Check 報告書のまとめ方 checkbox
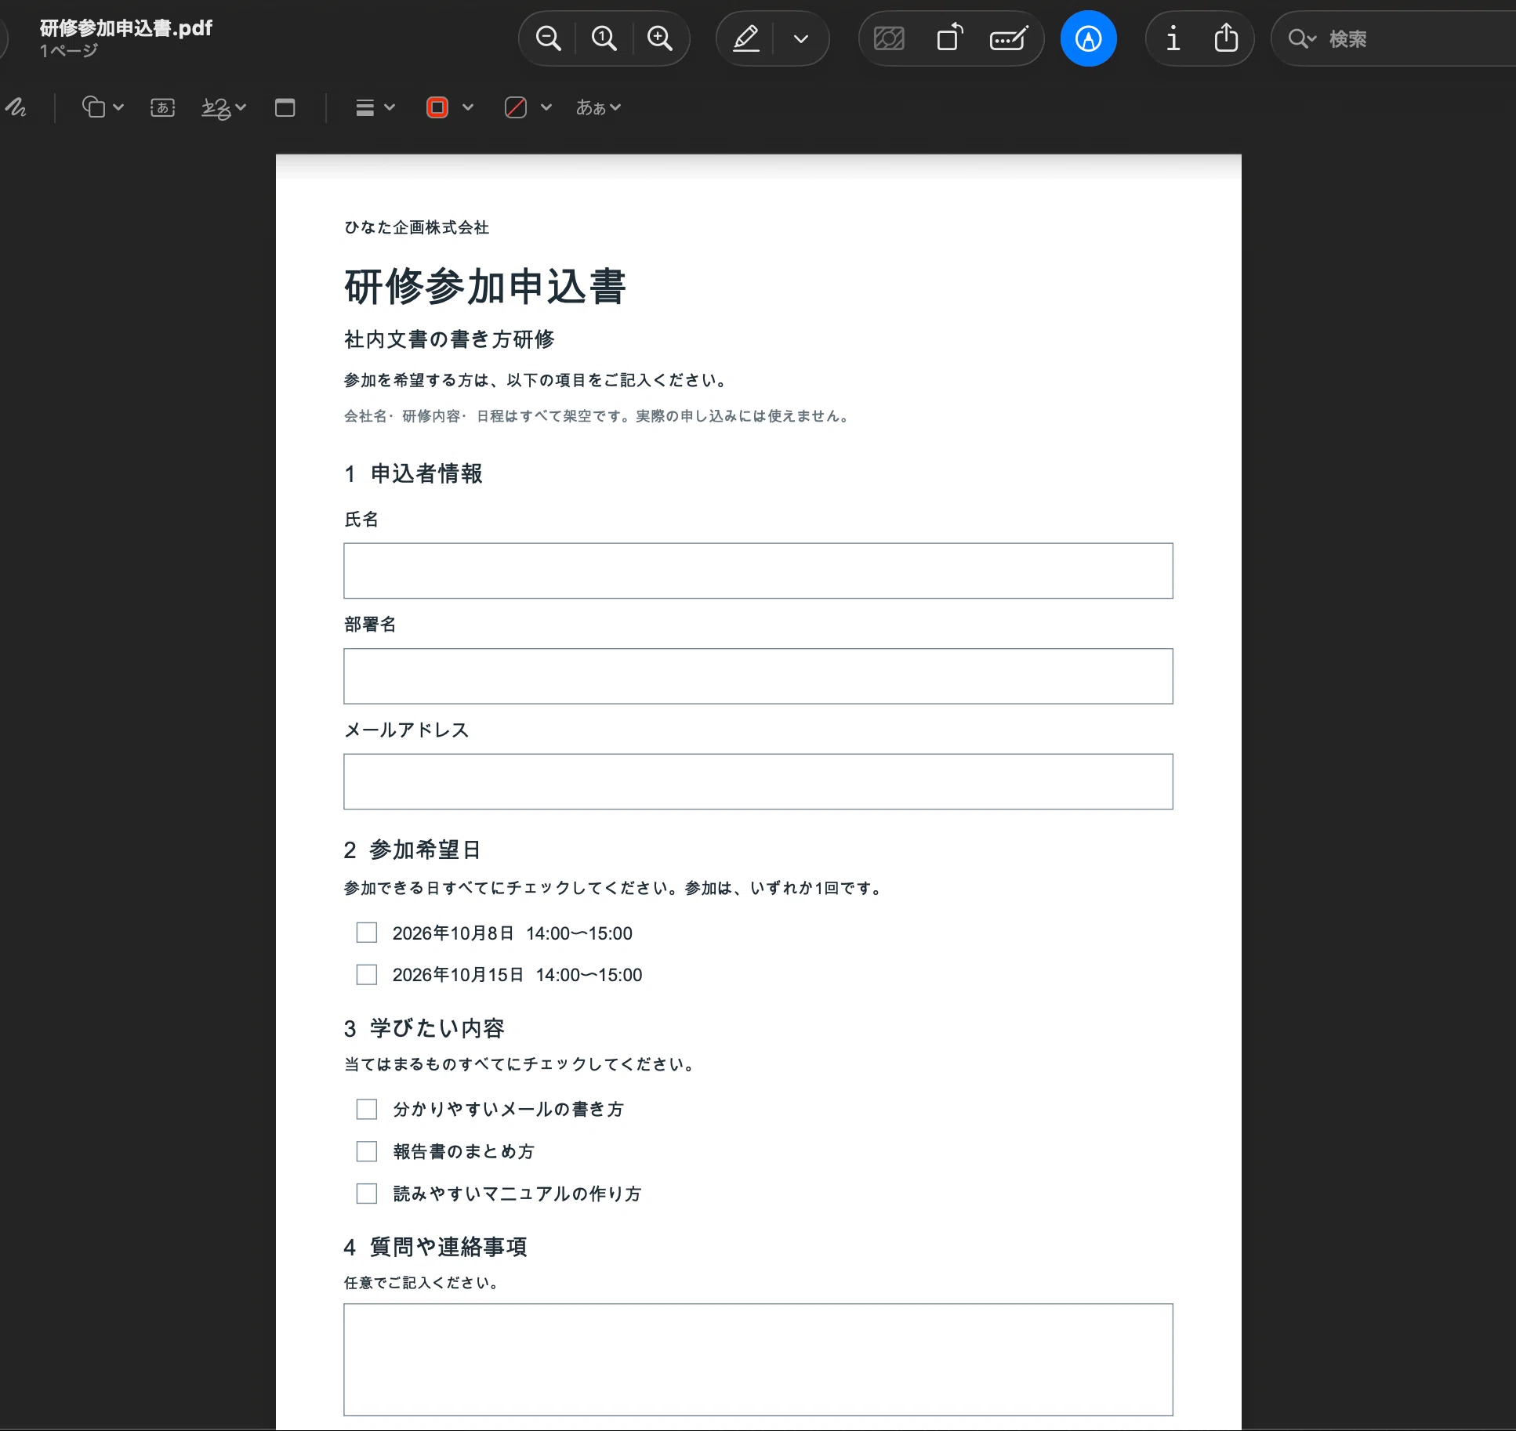The width and height of the screenshot is (1516, 1431). pos(367,1151)
